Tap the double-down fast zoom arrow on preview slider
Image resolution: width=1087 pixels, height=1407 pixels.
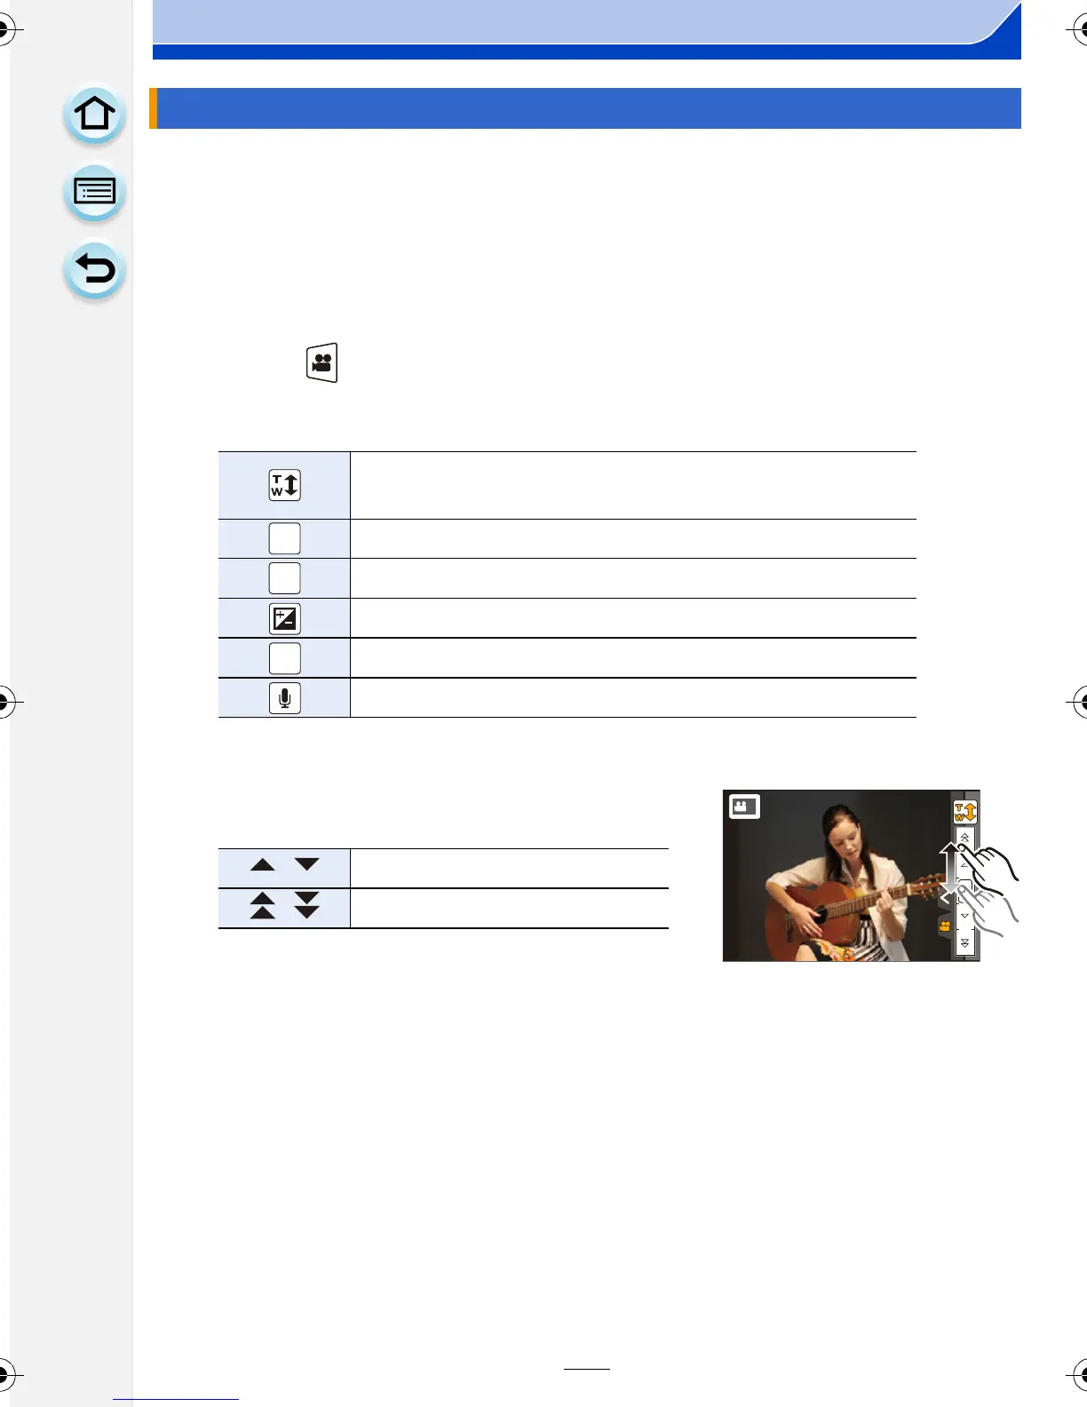point(964,943)
